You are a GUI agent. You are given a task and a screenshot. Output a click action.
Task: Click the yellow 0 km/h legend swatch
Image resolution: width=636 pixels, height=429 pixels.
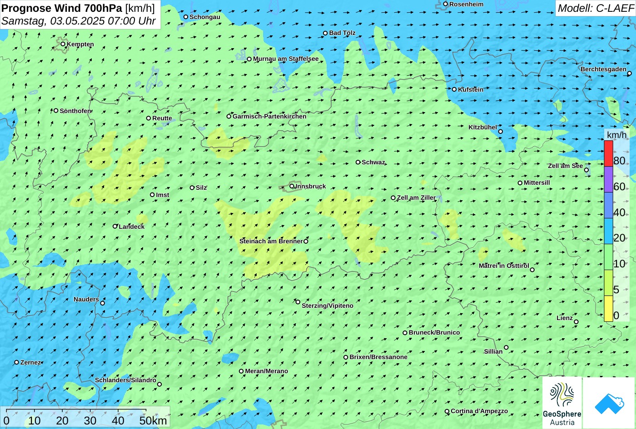(608, 309)
